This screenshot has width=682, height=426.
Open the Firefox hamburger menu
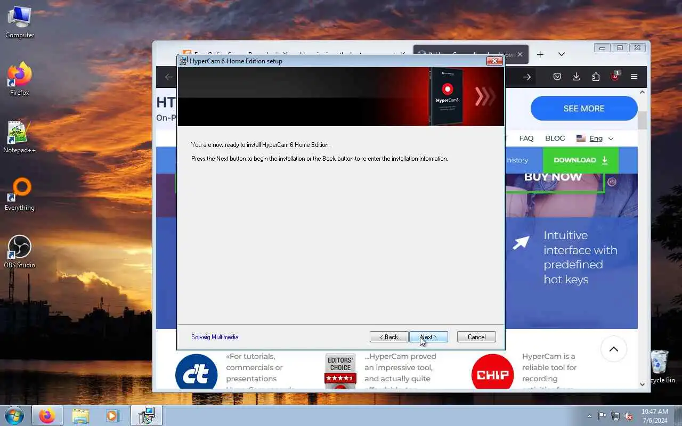pyautogui.click(x=634, y=77)
